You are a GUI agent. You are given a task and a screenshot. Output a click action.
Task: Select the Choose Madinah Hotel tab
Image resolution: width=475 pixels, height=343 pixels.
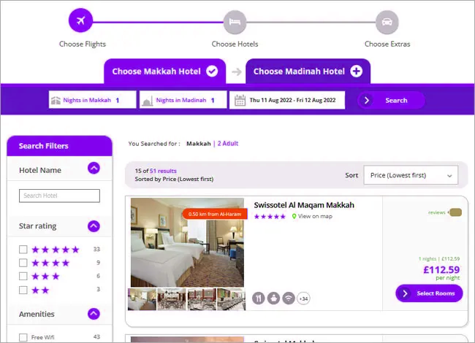point(308,72)
